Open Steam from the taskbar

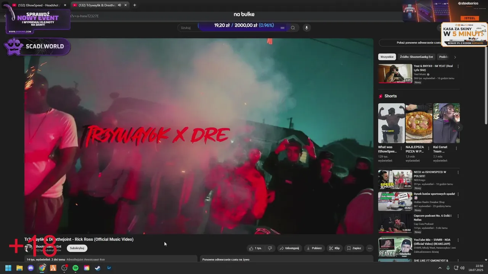click(x=98, y=268)
